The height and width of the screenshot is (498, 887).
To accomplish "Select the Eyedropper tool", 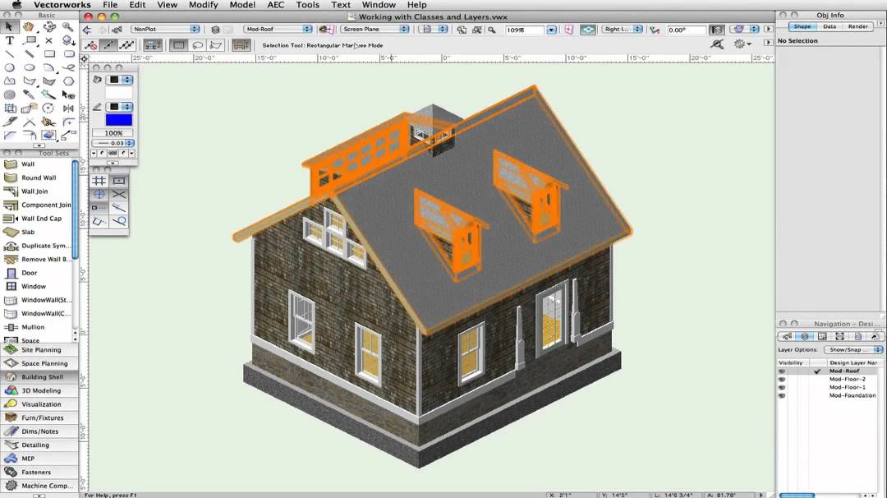I will [29, 95].
